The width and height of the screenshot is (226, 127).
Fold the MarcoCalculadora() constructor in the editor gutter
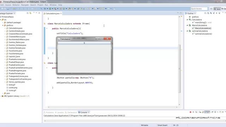pos(47,29)
